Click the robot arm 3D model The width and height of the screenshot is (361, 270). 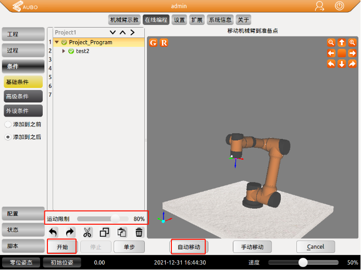click(x=259, y=171)
